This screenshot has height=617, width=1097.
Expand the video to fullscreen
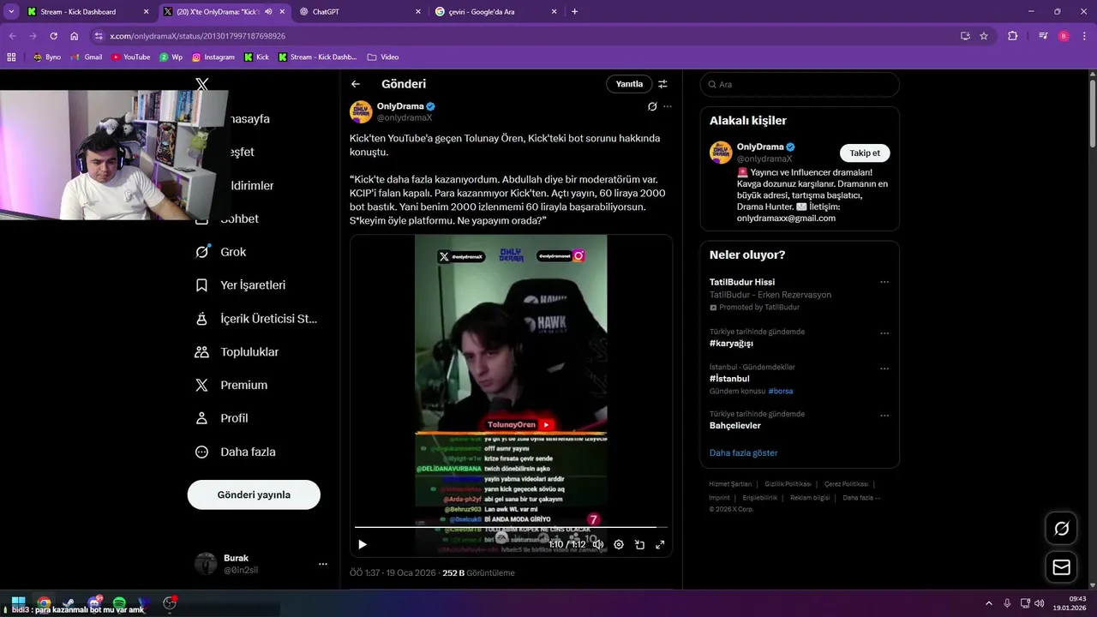(660, 544)
